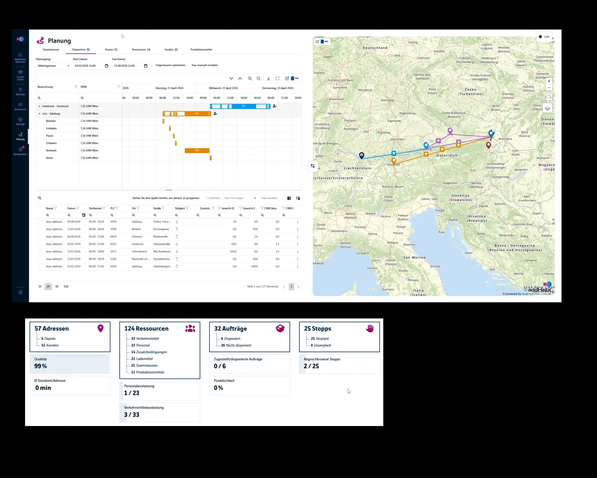Switch to the Touren (5) tab
This screenshot has height=478, width=597.
pyautogui.click(x=111, y=50)
